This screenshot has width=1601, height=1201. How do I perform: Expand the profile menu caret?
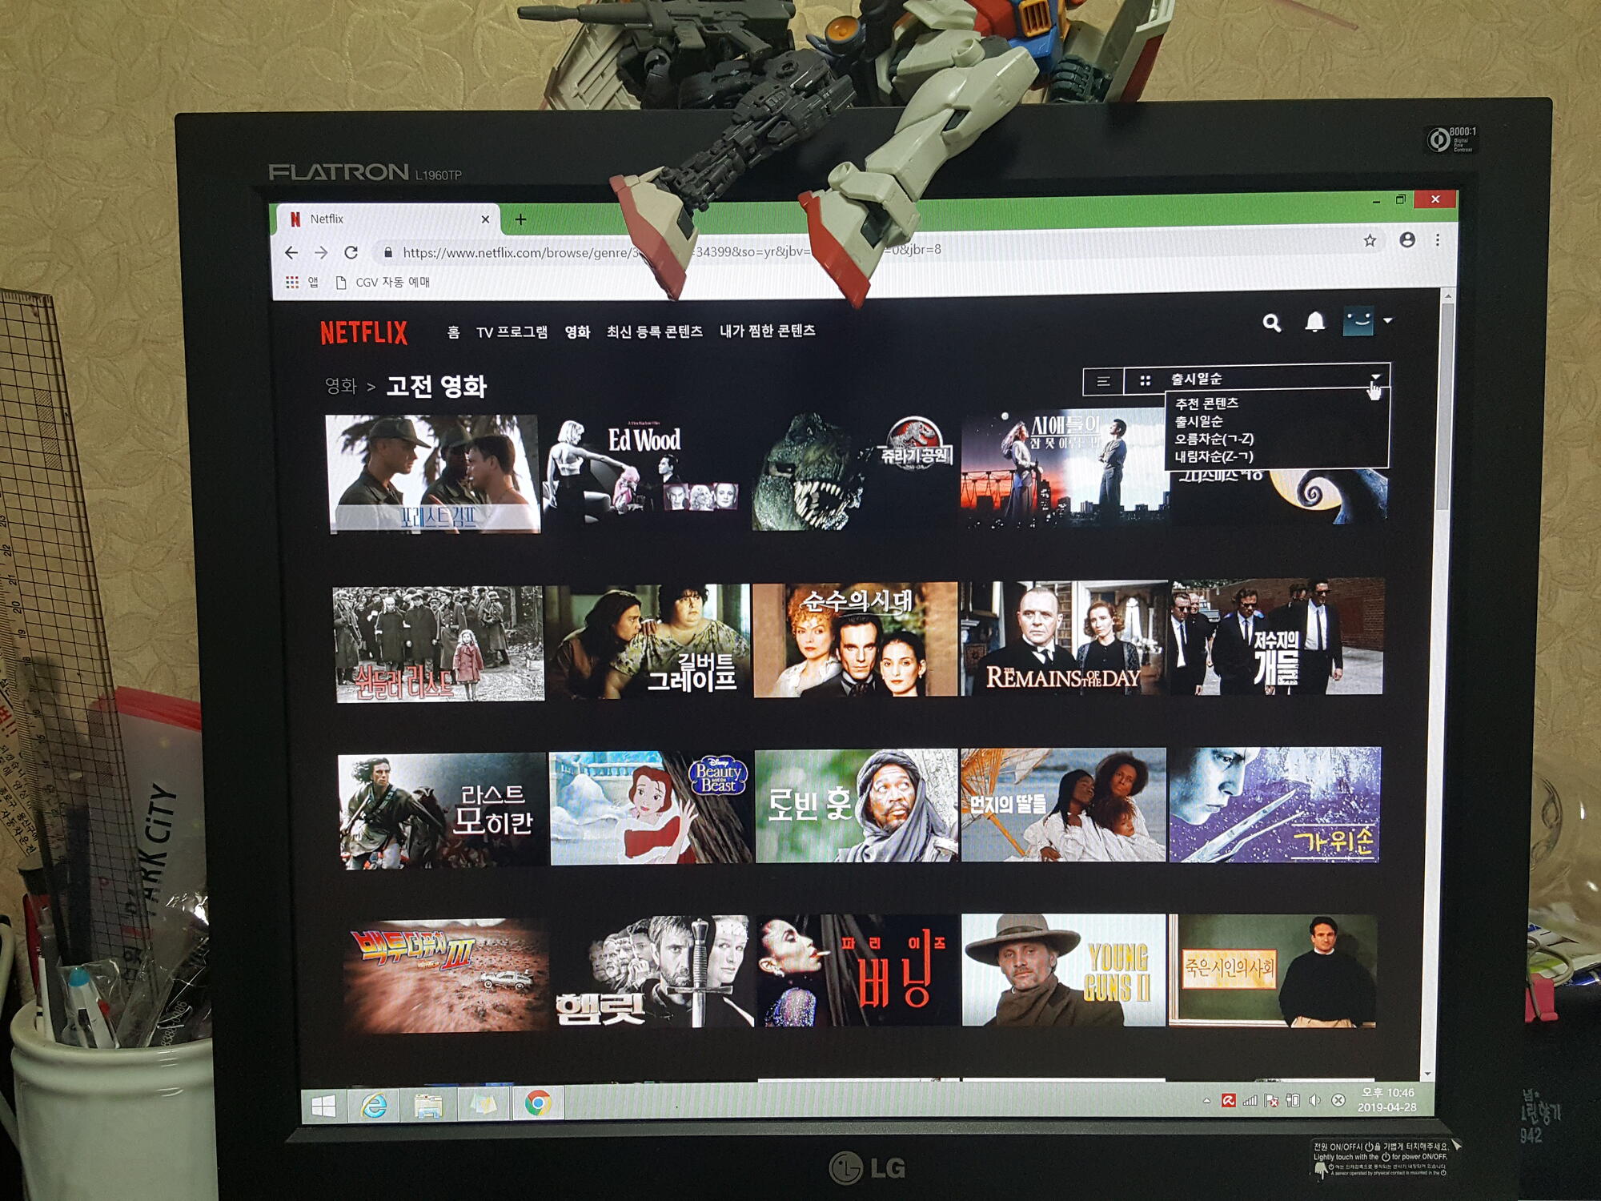pyautogui.click(x=1388, y=320)
